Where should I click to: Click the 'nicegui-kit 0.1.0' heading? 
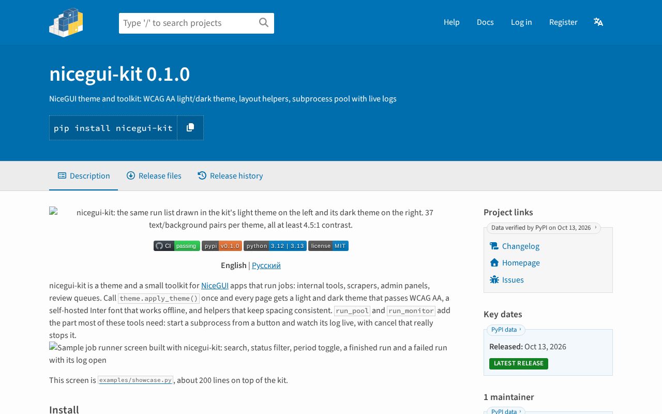(x=119, y=75)
